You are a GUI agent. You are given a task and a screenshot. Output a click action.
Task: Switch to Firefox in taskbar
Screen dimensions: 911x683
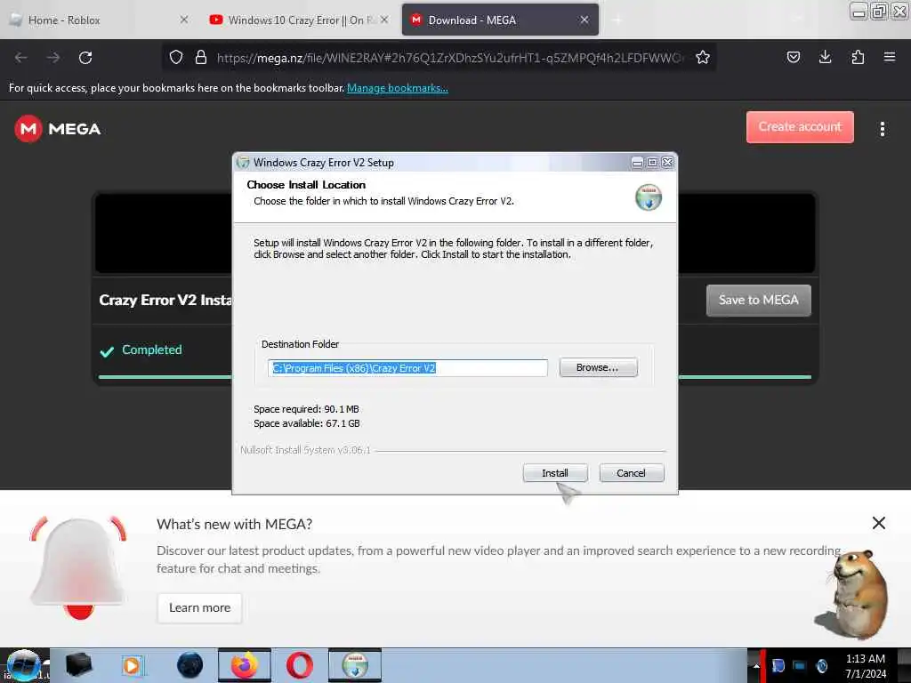245,665
